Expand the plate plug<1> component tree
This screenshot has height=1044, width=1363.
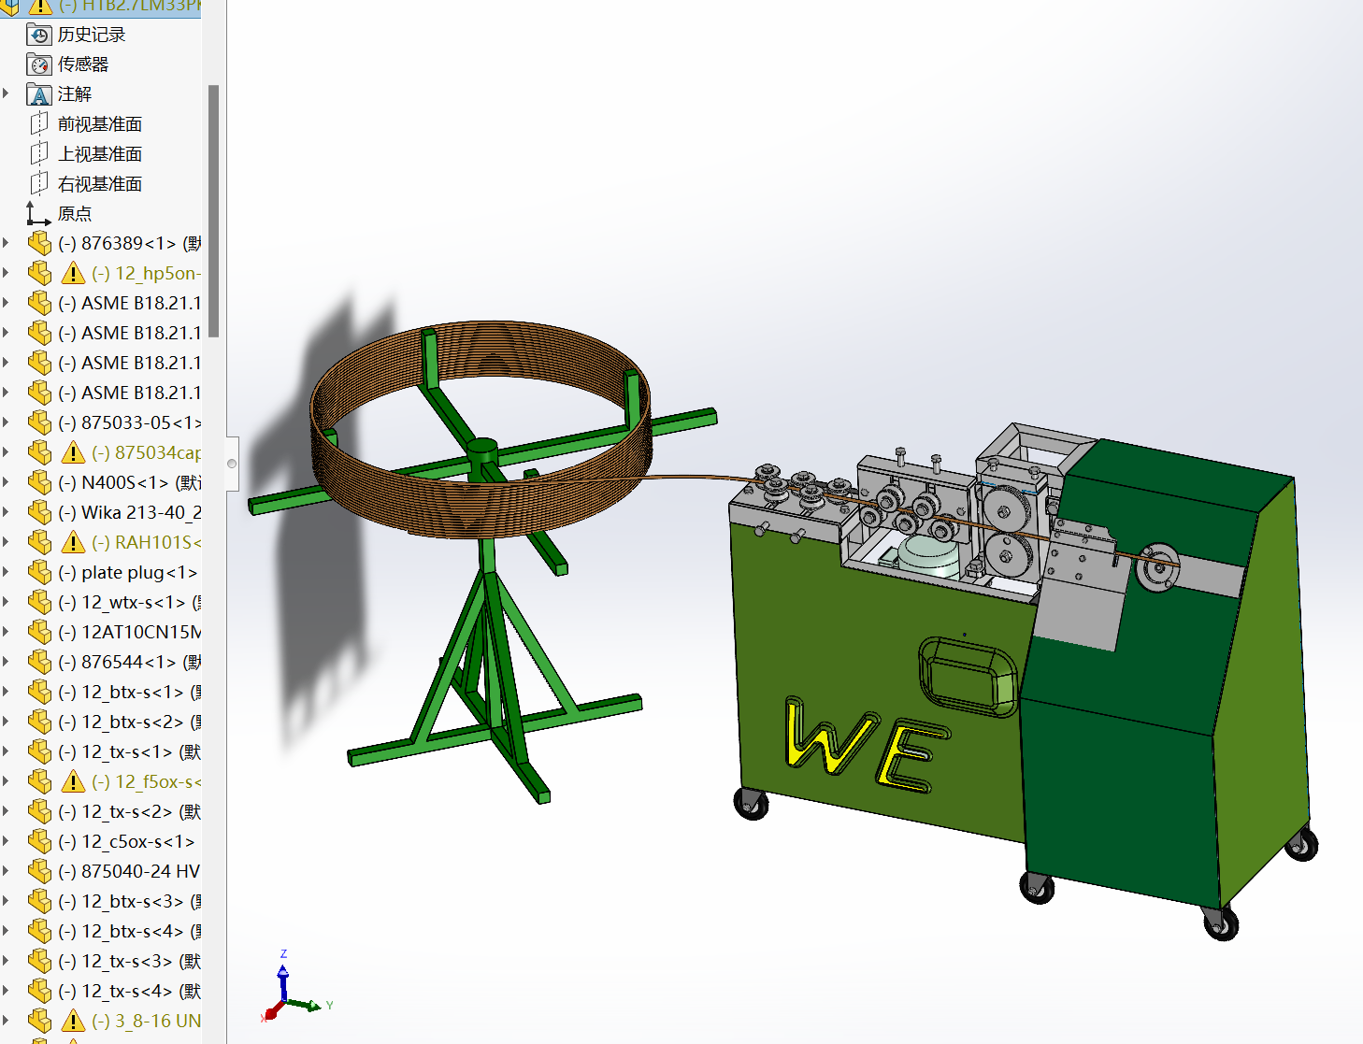tap(7, 572)
